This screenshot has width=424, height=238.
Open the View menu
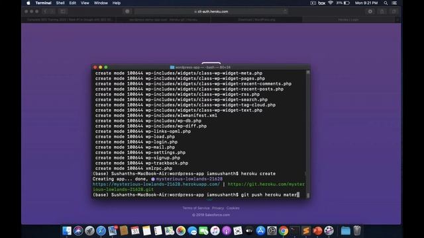[x=85, y=3]
